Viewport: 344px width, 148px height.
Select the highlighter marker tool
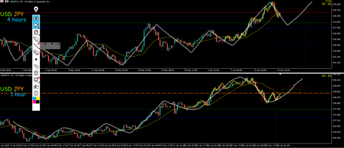pyautogui.click(x=36, y=39)
